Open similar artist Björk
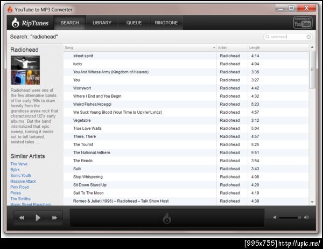The height and width of the screenshot is (249, 323). click(15, 170)
